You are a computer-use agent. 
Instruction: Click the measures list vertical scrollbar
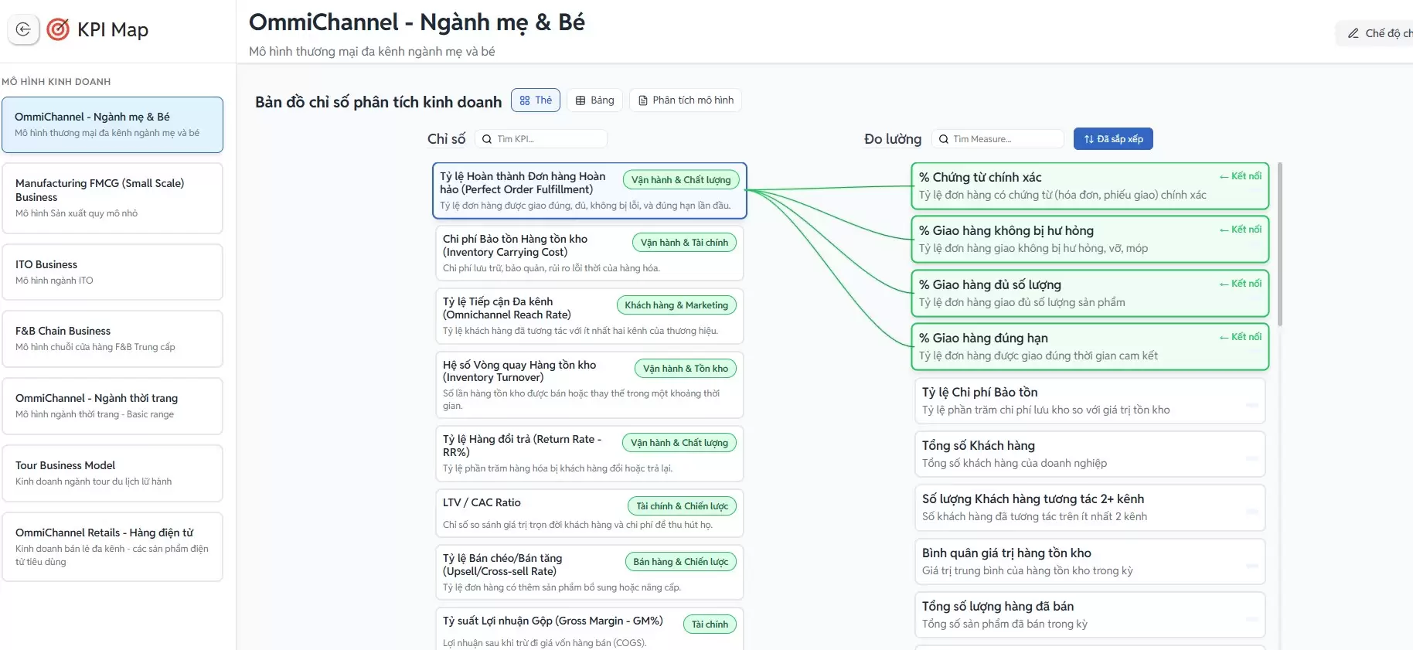tap(1279, 244)
